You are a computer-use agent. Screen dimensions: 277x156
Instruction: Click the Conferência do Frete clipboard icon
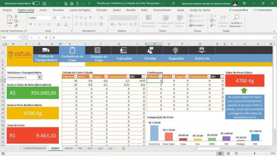click(72, 50)
